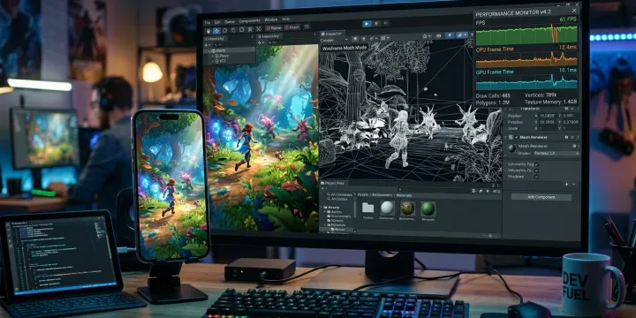
Task: Select the Rect transform tool
Action: [x=241, y=30]
